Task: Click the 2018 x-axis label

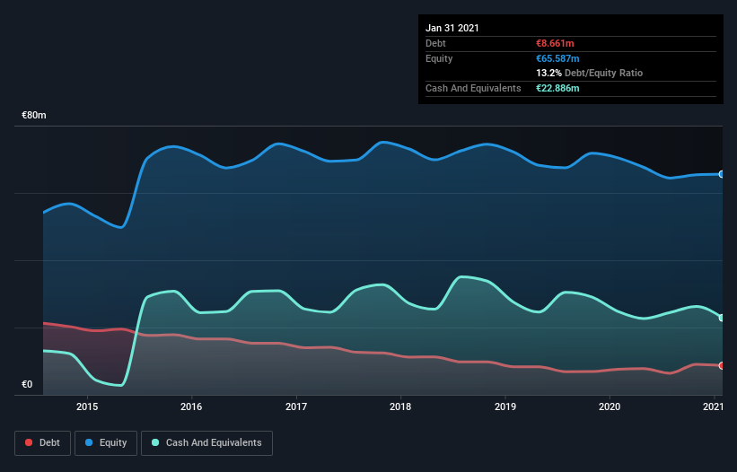Action: pos(400,406)
